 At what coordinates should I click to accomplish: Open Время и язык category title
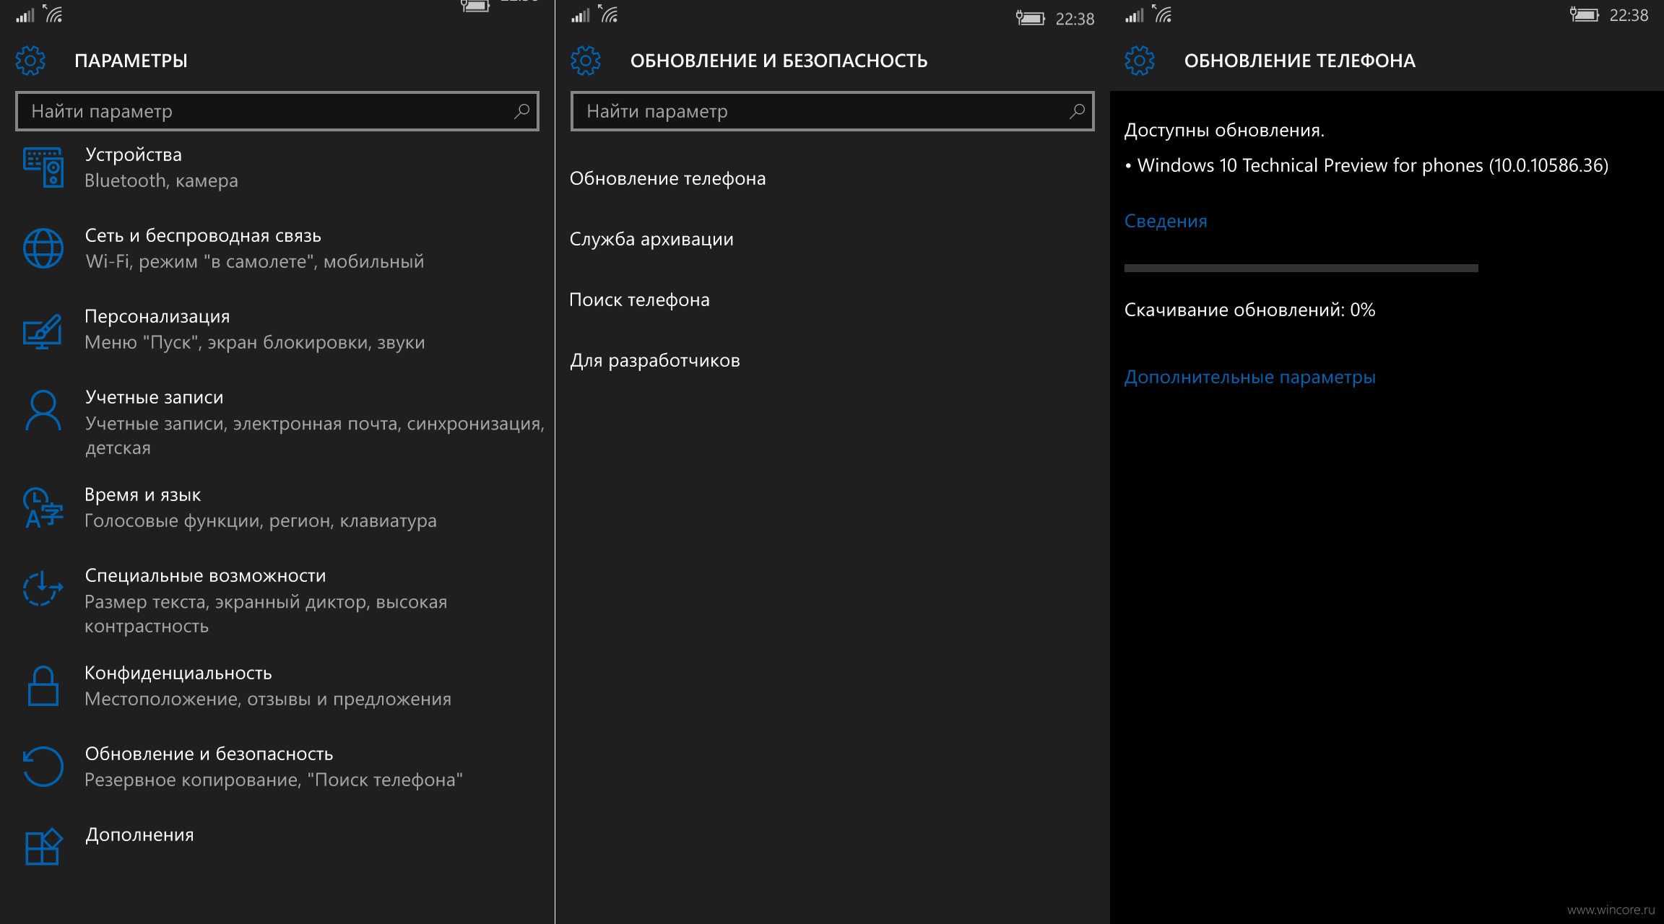[143, 494]
